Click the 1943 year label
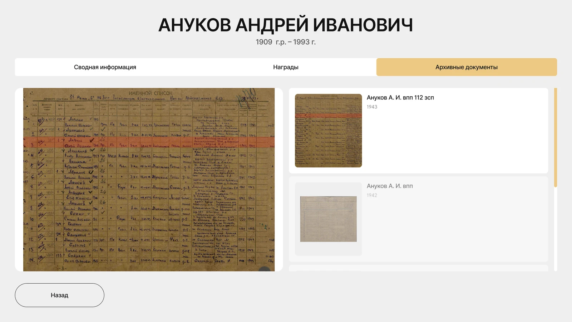 [x=372, y=107]
